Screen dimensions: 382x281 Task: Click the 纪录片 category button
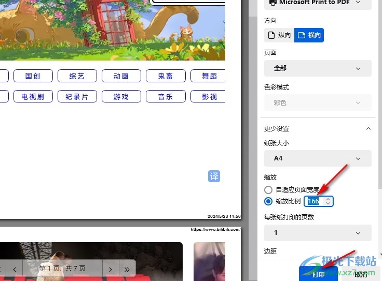click(77, 97)
